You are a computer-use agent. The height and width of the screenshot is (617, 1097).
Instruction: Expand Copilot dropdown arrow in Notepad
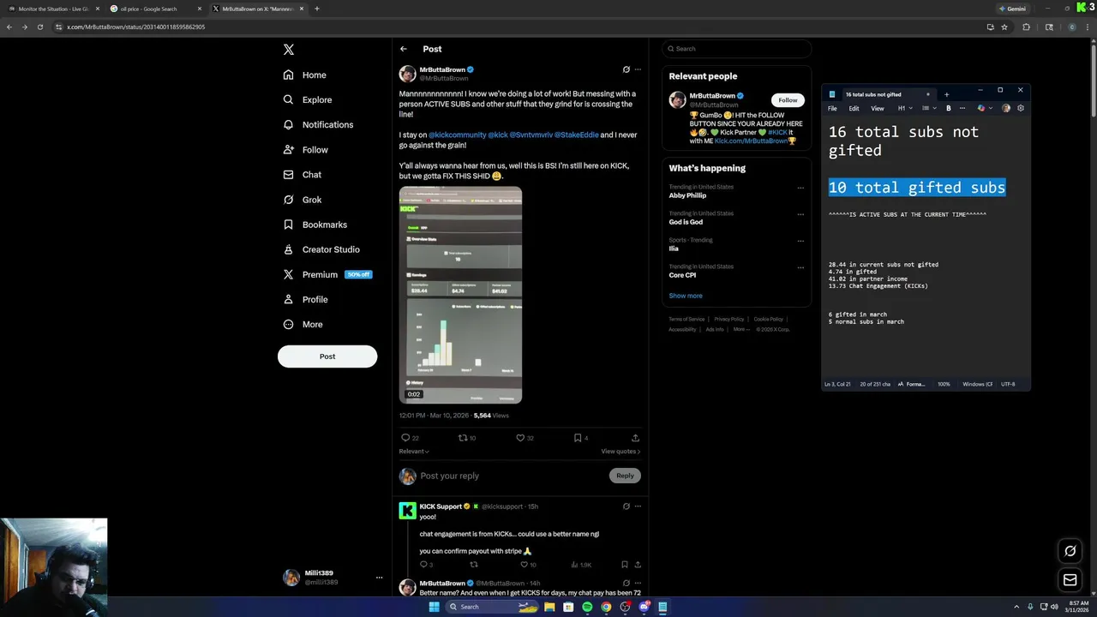coord(991,109)
